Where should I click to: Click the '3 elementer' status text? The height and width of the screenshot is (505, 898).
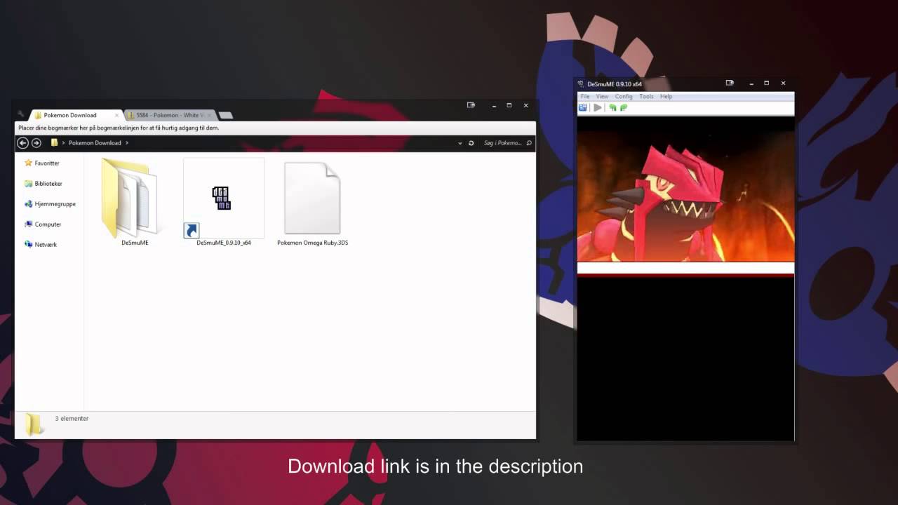[x=72, y=418]
